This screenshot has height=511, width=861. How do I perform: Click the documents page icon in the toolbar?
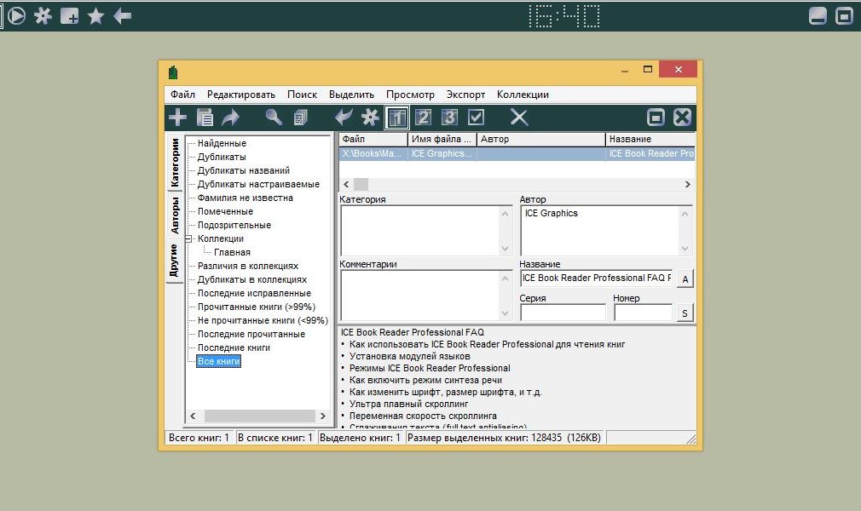205,118
